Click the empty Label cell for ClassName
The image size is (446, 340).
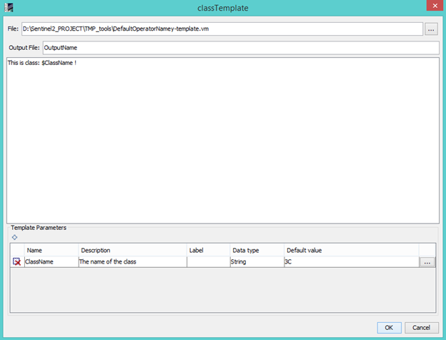207,262
